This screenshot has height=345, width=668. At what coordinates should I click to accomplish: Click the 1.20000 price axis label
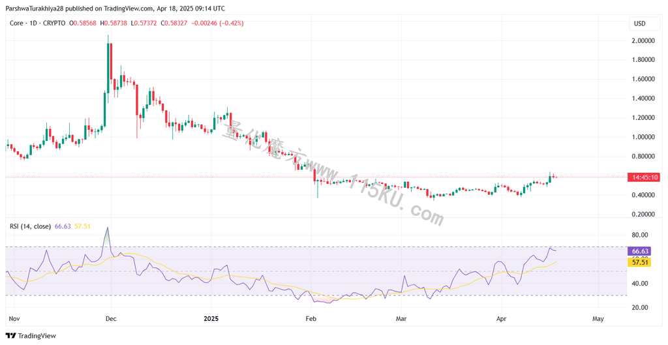tap(645, 117)
